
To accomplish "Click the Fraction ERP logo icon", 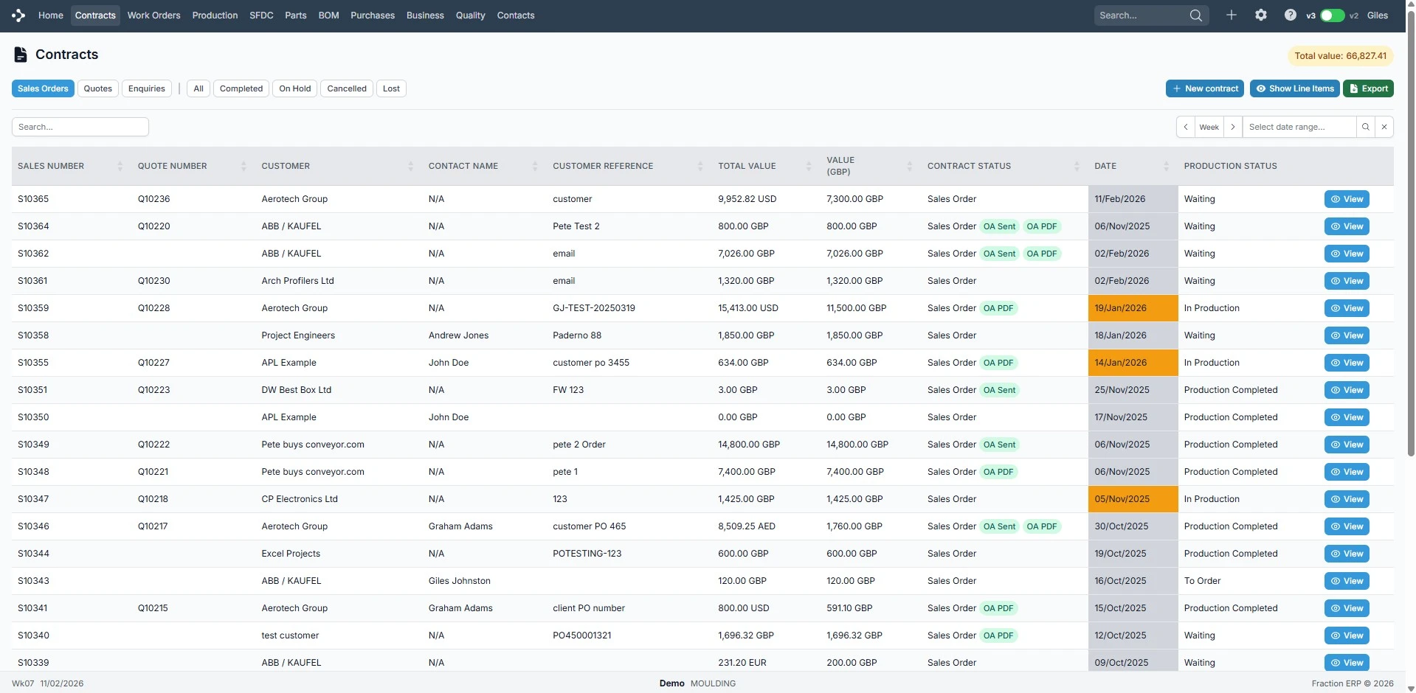I will (18, 15).
